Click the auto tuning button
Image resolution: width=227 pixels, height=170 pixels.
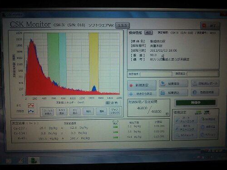pyautogui.click(x=186, y=120)
